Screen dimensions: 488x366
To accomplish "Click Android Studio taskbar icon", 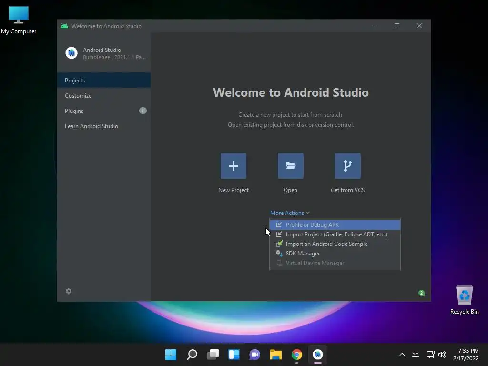I will [x=318, y=355].
